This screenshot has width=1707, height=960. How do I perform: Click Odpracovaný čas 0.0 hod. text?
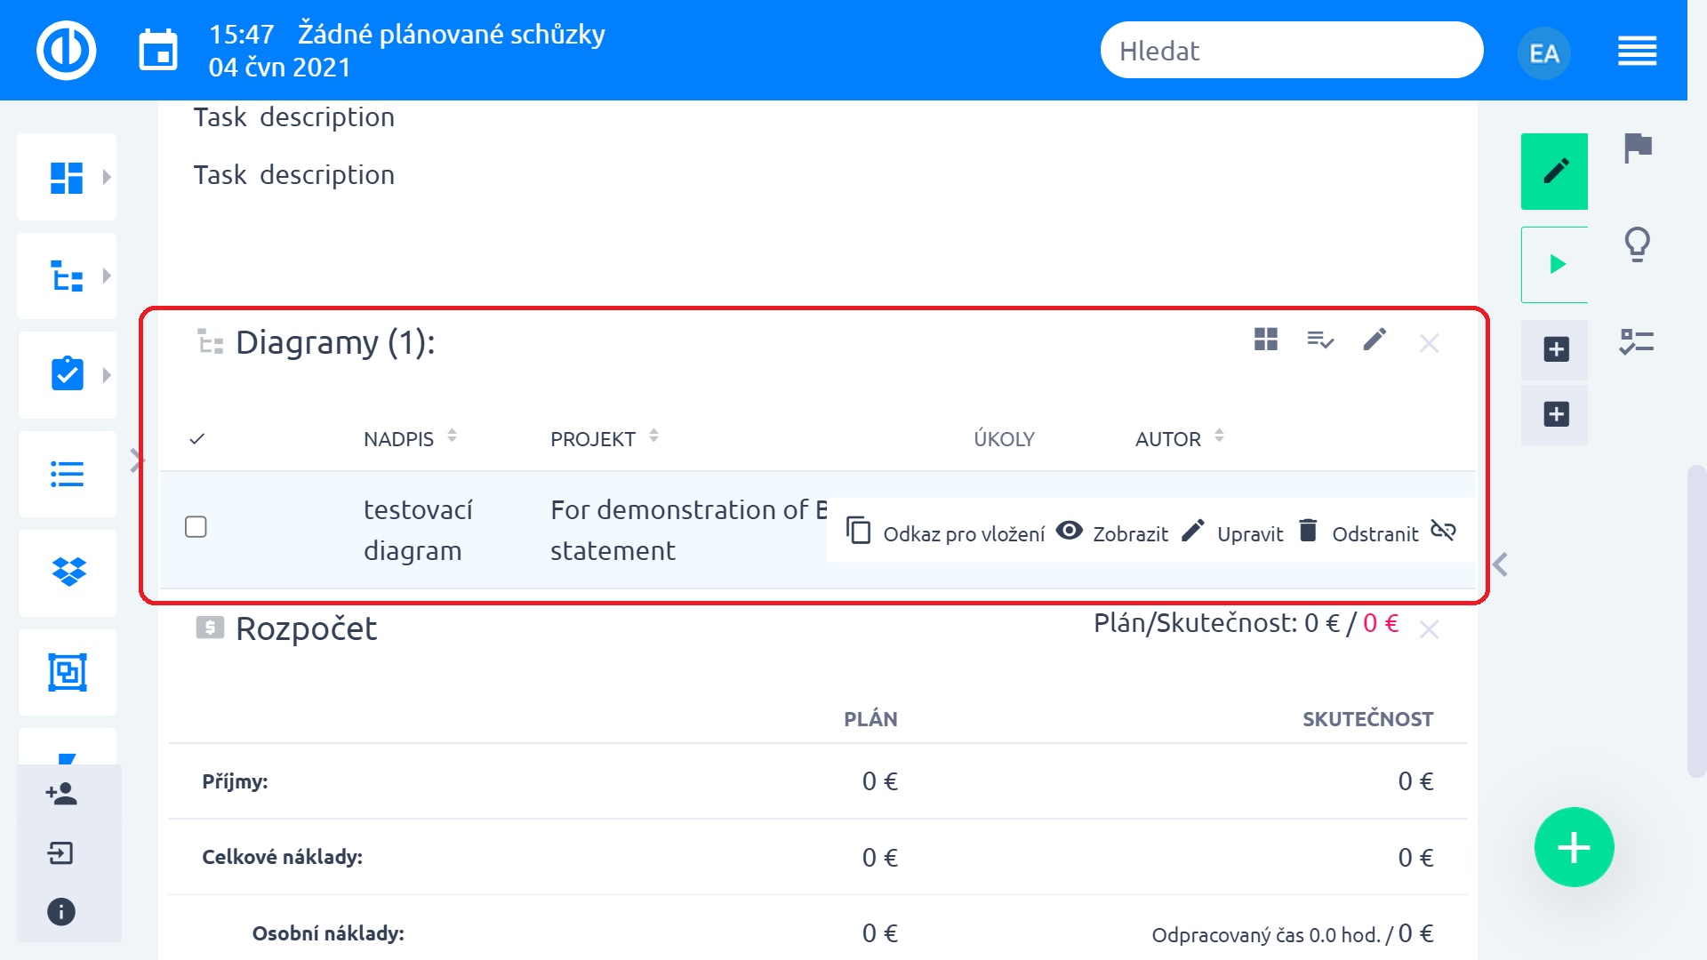point(1266,935)
